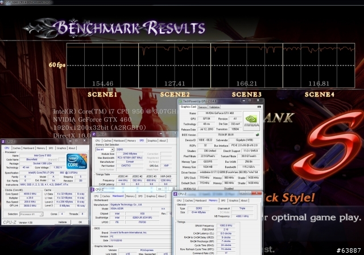Open SPD tab in the Memory CPU-Z window
Image resolution: width=364 pixels, height=255 pixels.
point(223,200)
